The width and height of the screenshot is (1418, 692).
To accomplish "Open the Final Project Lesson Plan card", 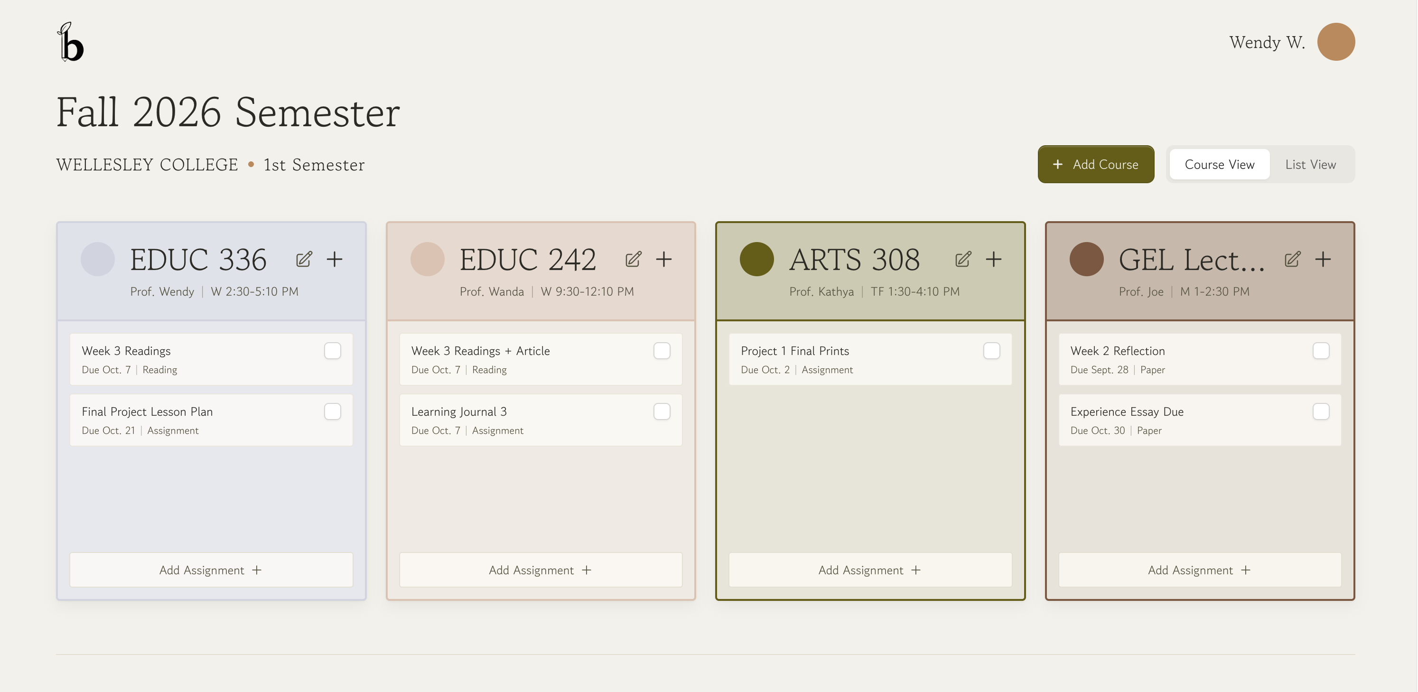I will tap(211, 420).
